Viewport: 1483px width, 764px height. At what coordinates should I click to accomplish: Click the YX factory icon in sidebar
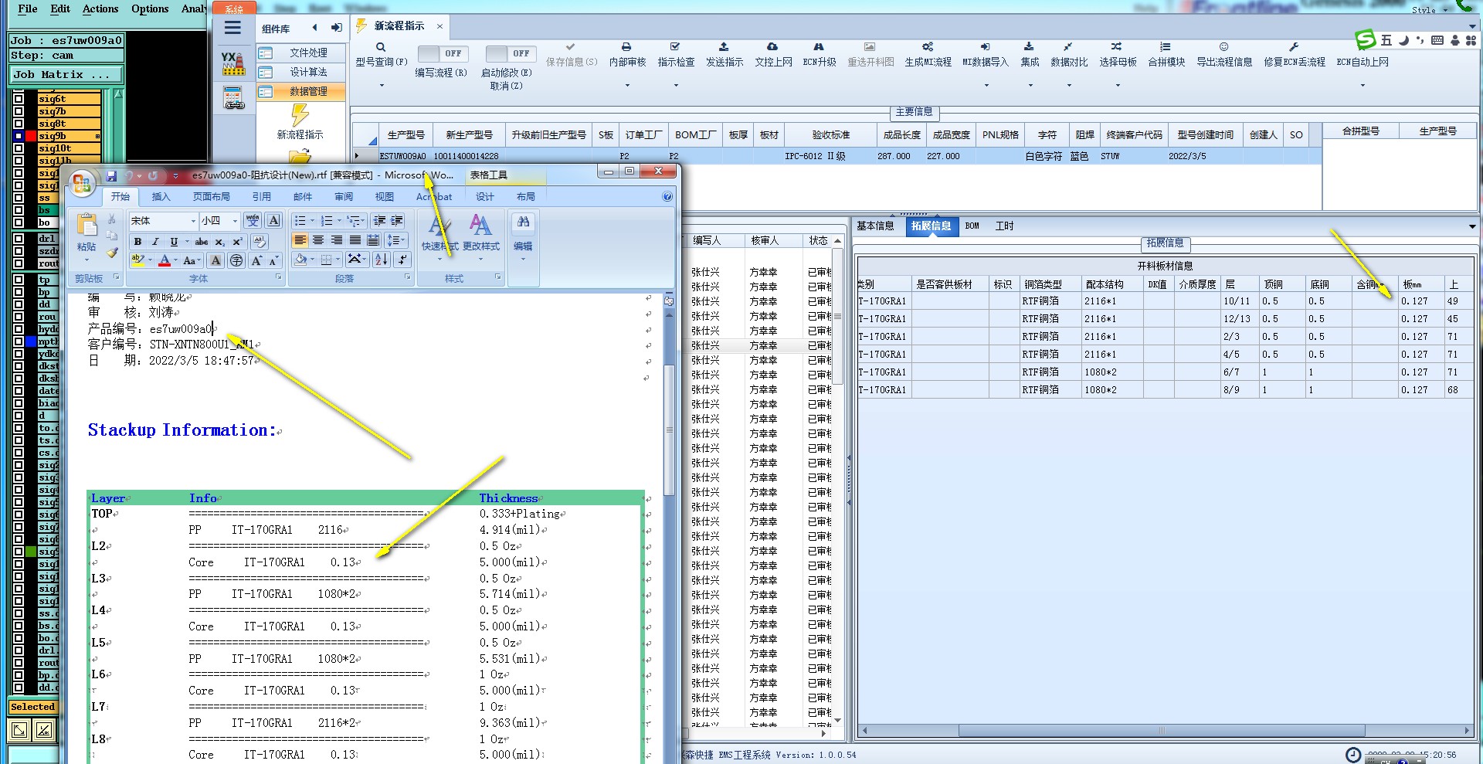tap(233, 63)
